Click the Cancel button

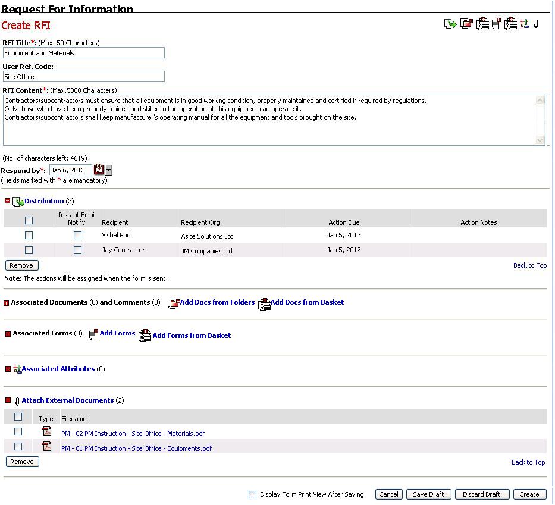pos(388,494)
